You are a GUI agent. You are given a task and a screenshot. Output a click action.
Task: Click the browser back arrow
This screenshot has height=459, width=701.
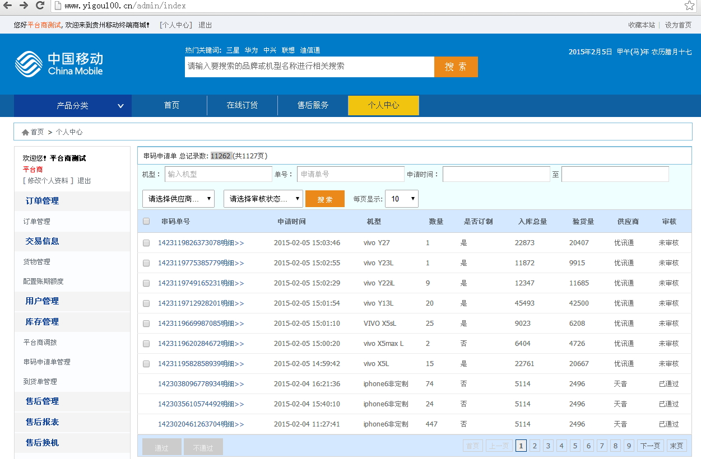7,6
